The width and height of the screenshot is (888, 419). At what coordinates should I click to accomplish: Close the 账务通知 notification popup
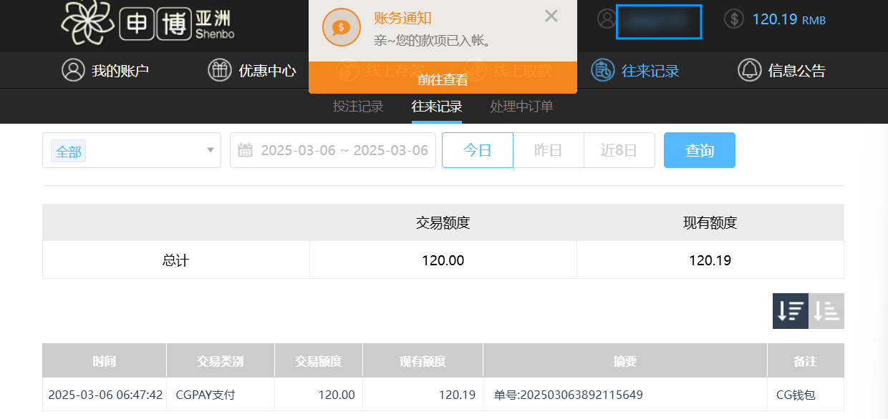pyautogui.click(x=551, y=16)
